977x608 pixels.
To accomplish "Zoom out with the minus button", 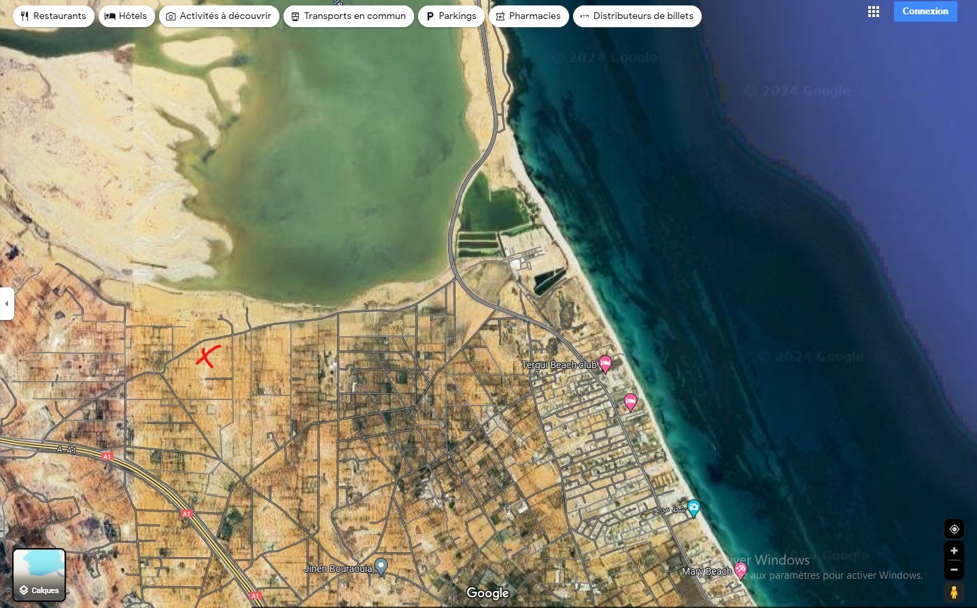I will pos(954,570).
